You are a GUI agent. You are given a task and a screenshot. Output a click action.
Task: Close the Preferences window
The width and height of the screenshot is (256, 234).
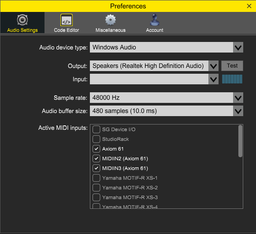[x=249, y=6]
